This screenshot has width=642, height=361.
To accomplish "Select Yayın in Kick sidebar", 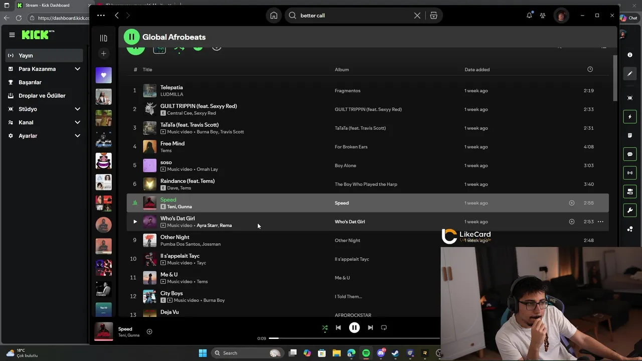I will coord(44,56).
